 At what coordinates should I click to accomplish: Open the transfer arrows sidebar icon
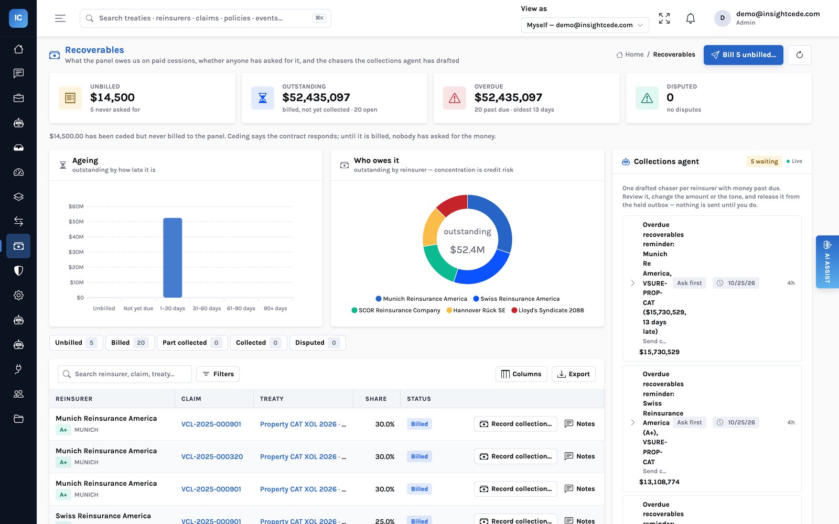click(x=18, y=221)
